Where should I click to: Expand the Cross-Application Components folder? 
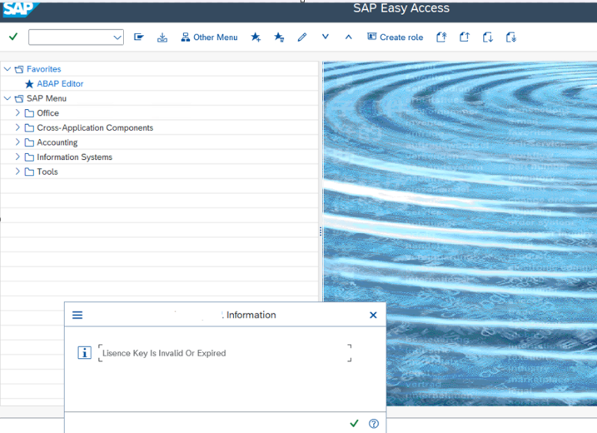tap(18, 128)
